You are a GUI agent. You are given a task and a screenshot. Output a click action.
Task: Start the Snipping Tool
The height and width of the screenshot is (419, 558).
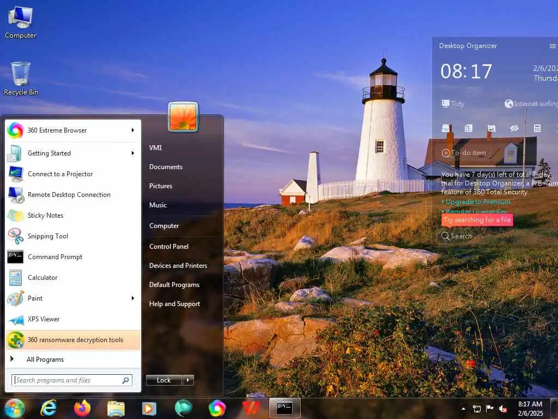(x=73, y=236)
